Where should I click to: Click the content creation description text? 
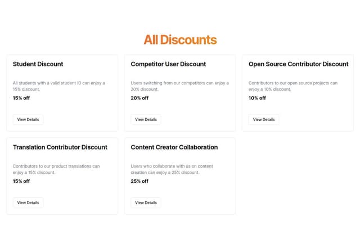click(172, 169)
